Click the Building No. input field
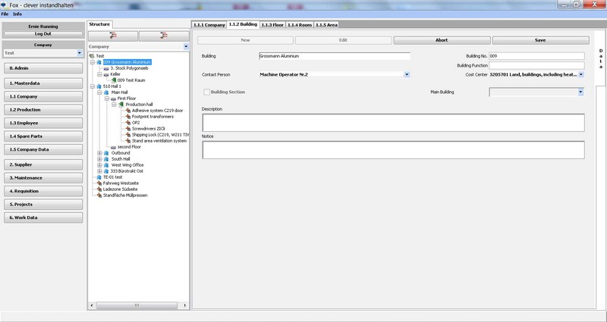 536,56
